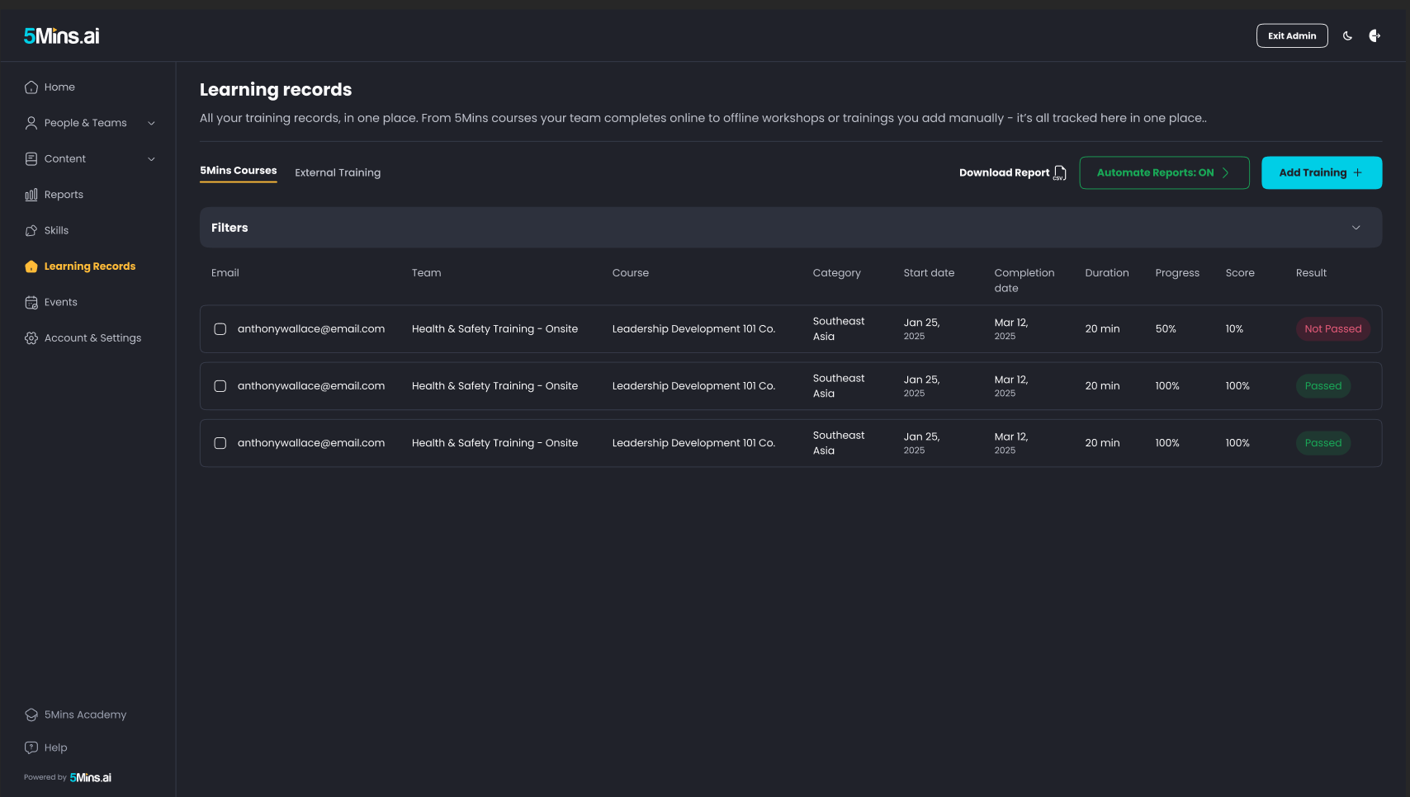The height and width of the screenshot is (797, 1410).
Task: Click the Add Training button
Action: tap(1322, 173)
